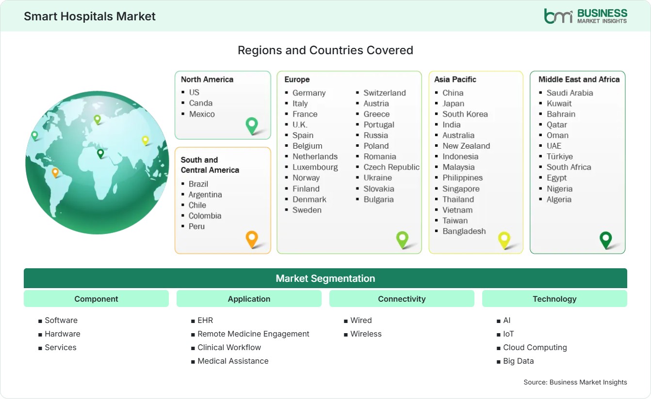Click Bangladesh in Asia Pacific list
The width and height of the screenshot is (651, 399).
[464, 231]
